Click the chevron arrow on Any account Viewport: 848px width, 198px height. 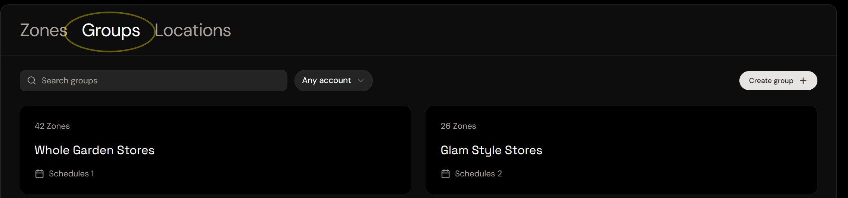361,81
